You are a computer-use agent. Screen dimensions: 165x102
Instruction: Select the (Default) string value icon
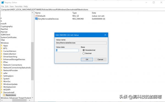tap(36, 16)
